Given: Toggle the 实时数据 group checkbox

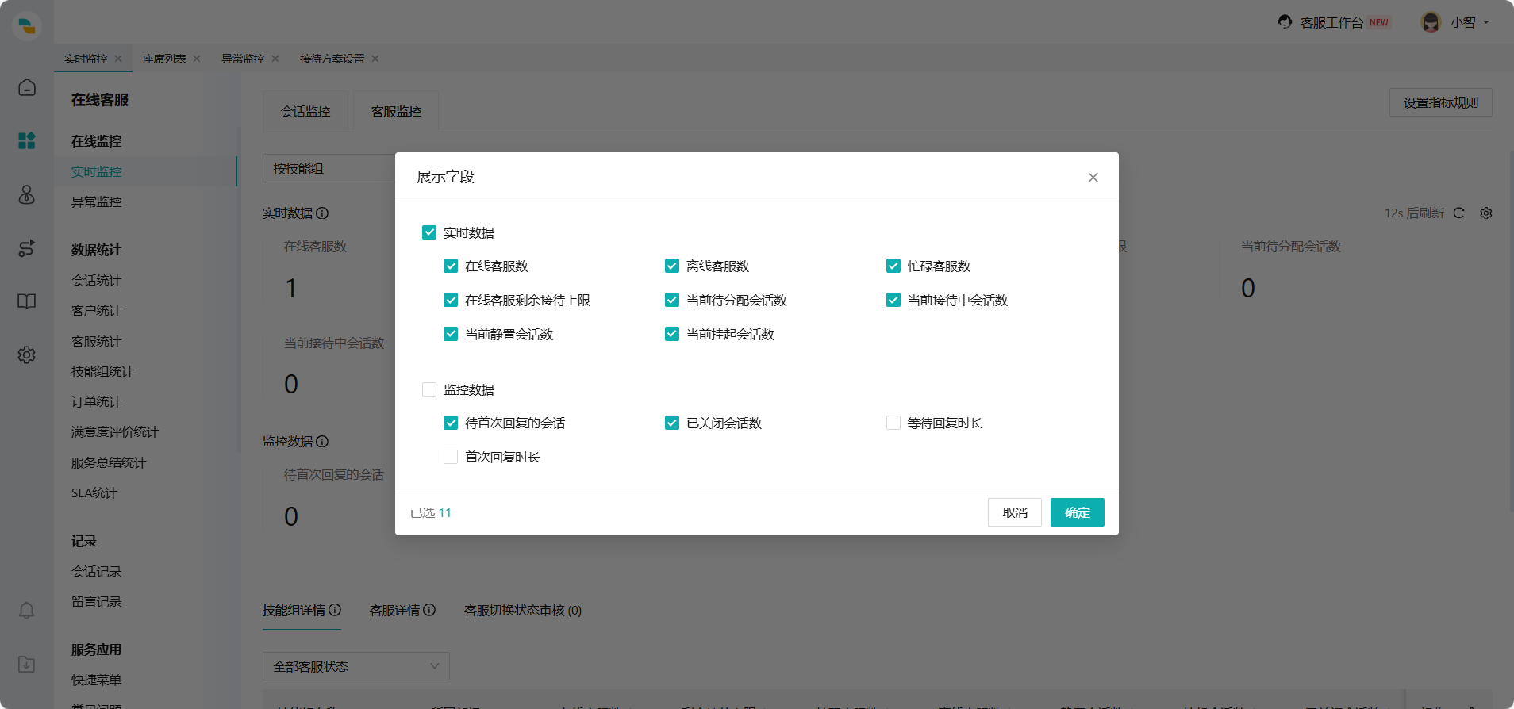Looking at the screenshot, I should tap(429, 232).
